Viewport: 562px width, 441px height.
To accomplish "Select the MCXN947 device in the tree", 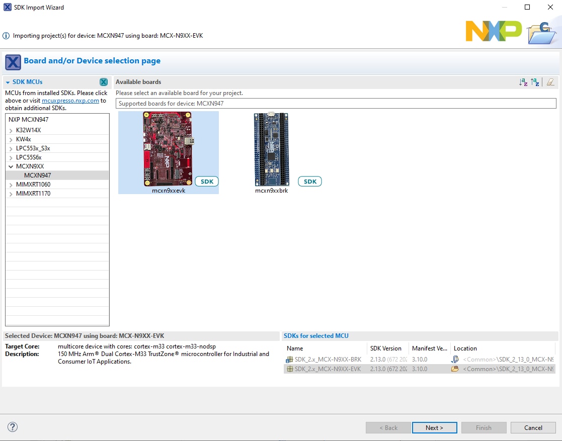I will [37, 175].
